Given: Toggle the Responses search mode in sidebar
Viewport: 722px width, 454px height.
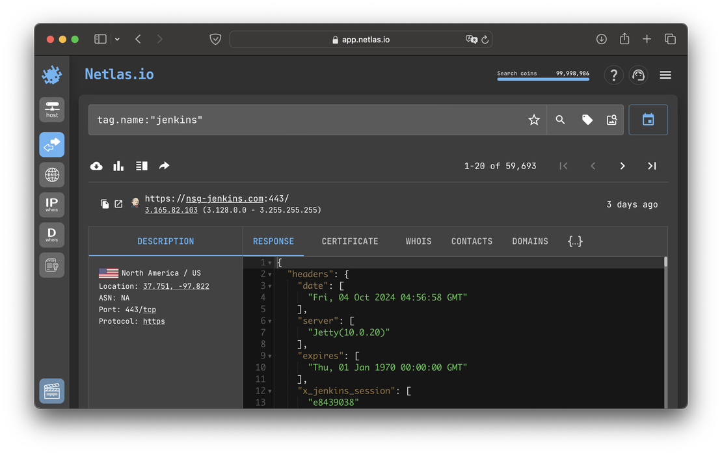Looking at the screenshot, I should point(51,144).
